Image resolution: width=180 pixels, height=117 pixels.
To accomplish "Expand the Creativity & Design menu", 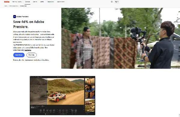I will point(17,2).
